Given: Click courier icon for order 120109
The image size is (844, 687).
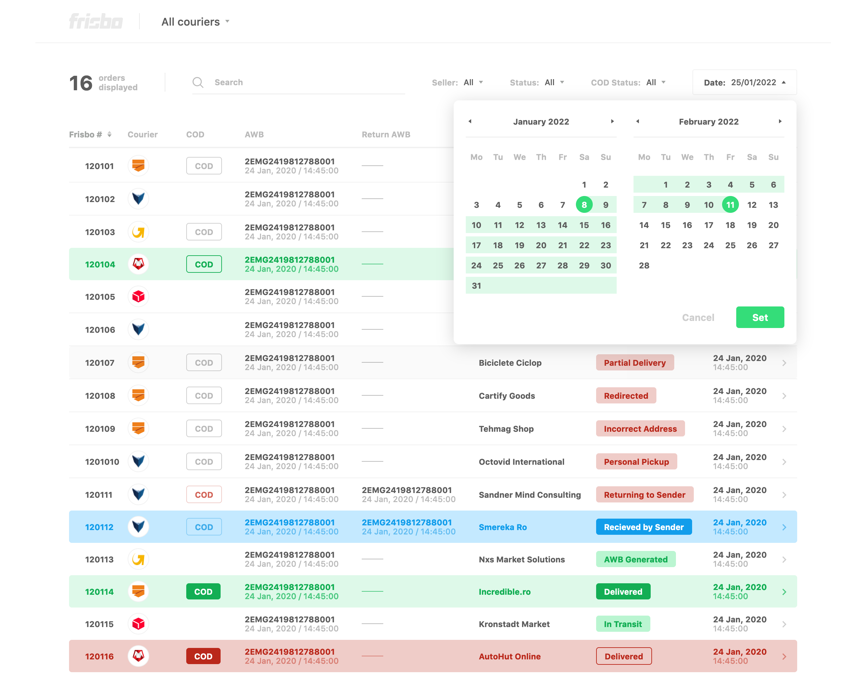Looking at the screenshot, I should tap(138, 428).
